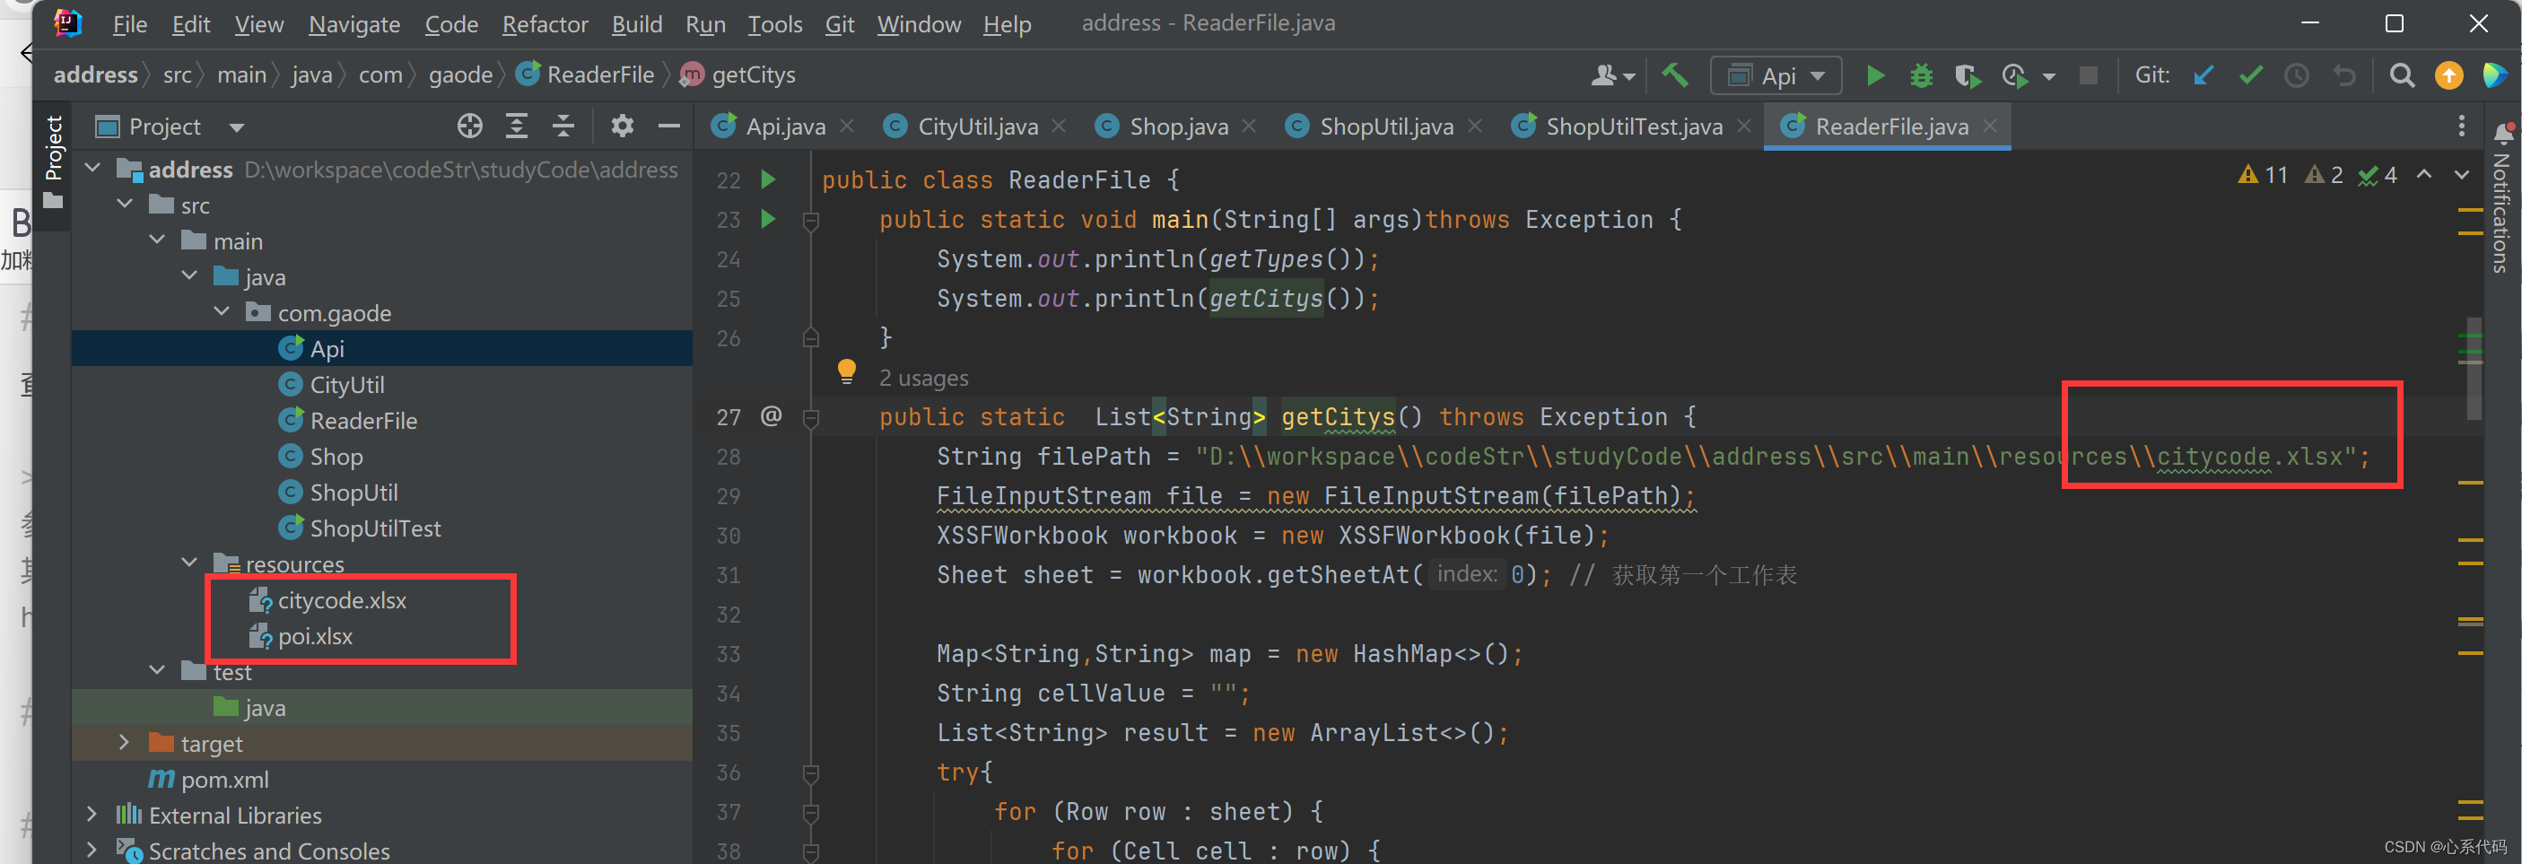This screenshot has width=2522, height=864.
Task: Open the Refactor menu
Action: 545,23
